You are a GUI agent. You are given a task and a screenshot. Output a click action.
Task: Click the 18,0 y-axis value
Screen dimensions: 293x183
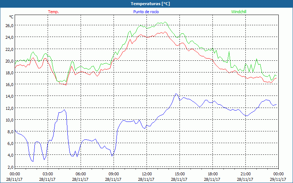click(x=10, y=73)
